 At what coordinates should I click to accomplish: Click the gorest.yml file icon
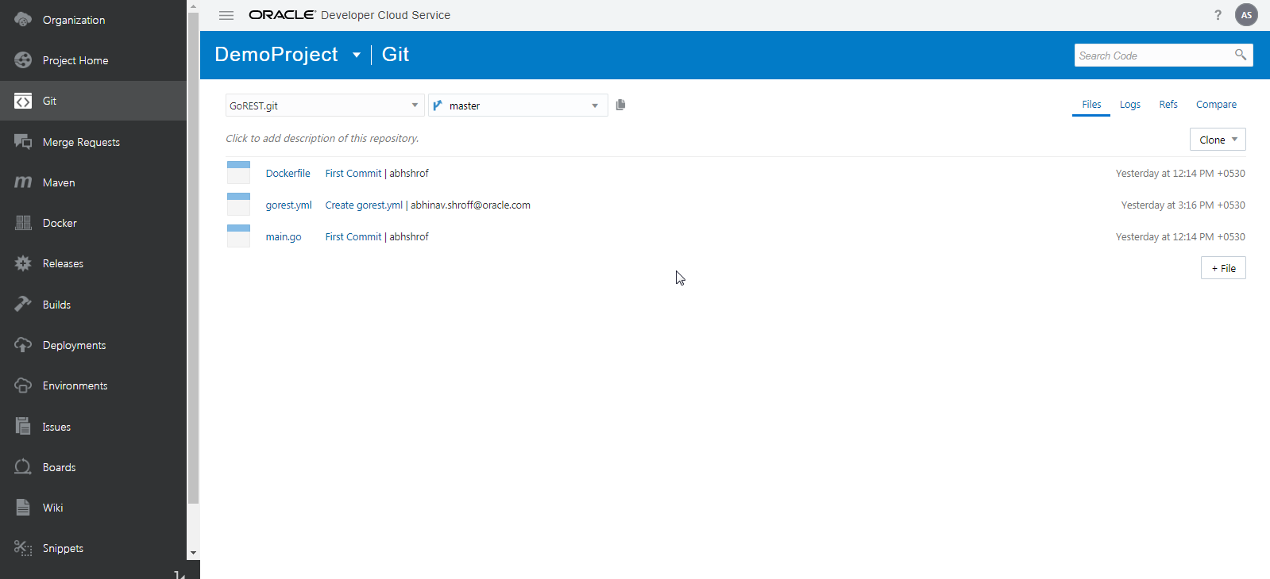pyautogui.click(x=238, y=205)
